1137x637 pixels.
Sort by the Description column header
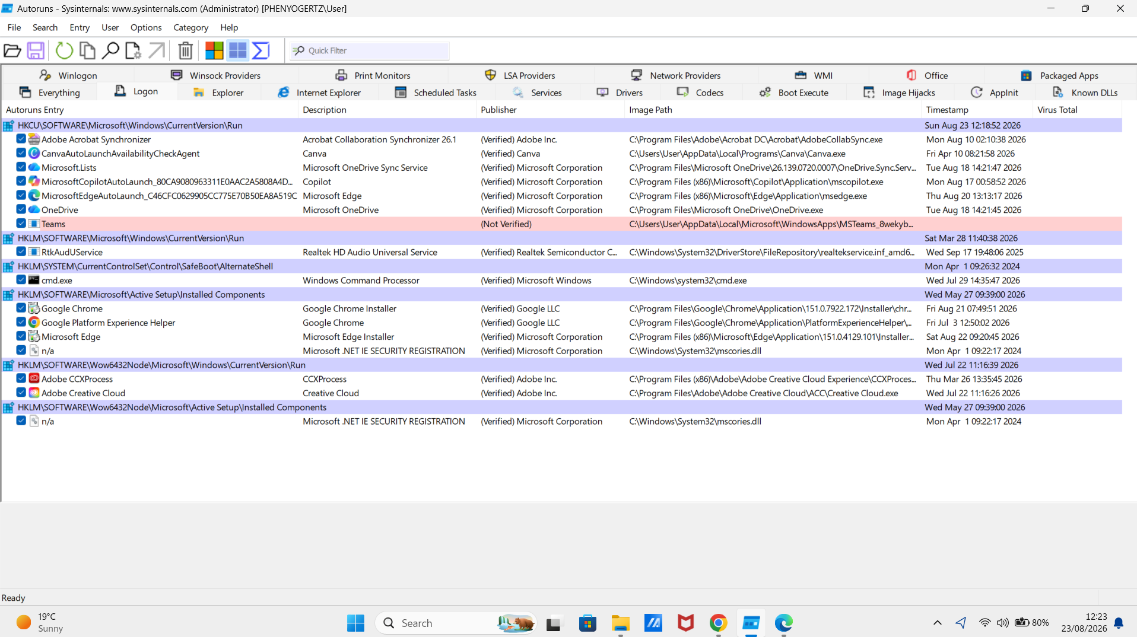pyautogui.click(x=387, y=110)
